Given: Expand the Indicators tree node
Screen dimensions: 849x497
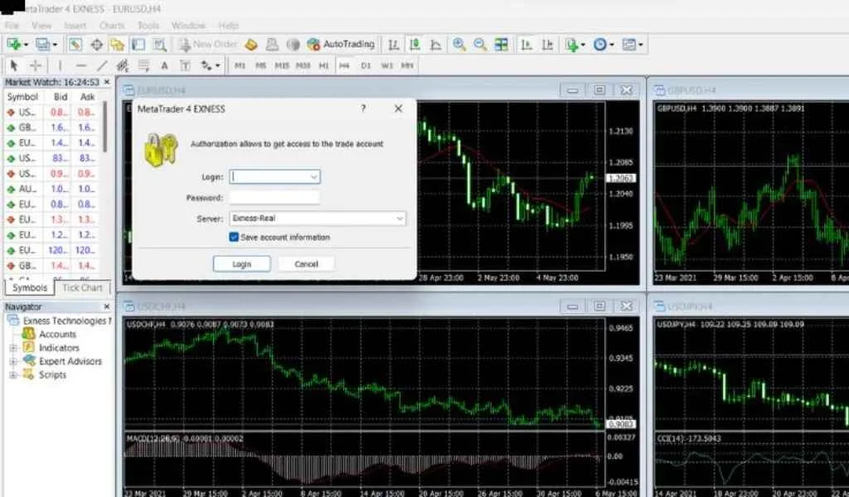Looking at the screenshot, I should click(13, 349).
